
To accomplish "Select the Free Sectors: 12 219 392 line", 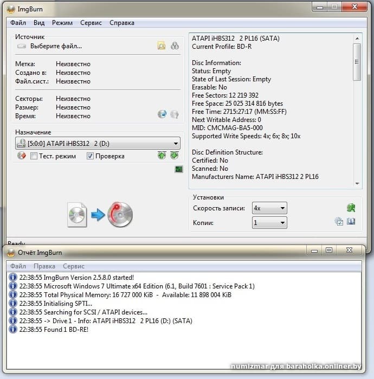I will click(x=225, y=95).
